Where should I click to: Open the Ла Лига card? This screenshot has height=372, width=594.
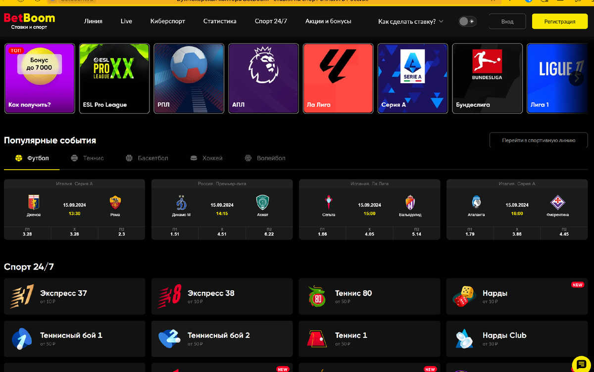(338, 78)
